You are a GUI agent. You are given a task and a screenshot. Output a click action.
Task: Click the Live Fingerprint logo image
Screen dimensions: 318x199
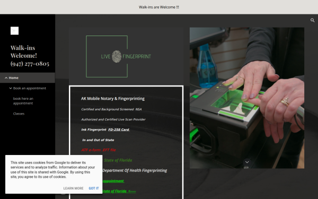click(126, 56)
